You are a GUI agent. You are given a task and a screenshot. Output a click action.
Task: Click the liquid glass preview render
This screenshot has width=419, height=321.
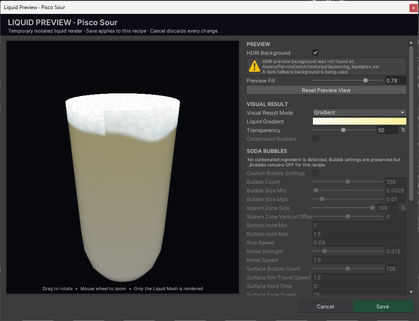123,187
